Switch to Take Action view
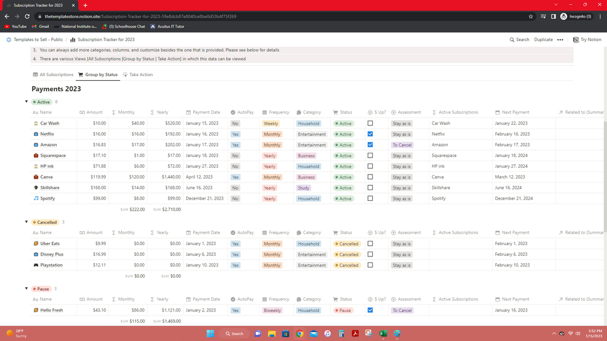The height and width of the screenshot is (341, 607). 138,75
